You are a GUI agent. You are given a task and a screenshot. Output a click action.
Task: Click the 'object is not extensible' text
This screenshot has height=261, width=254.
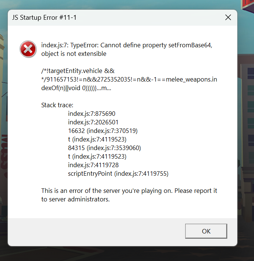(74, 54)
